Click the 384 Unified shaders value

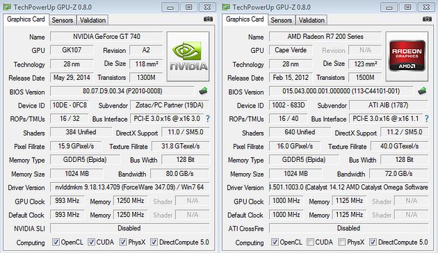coord(81,132)
